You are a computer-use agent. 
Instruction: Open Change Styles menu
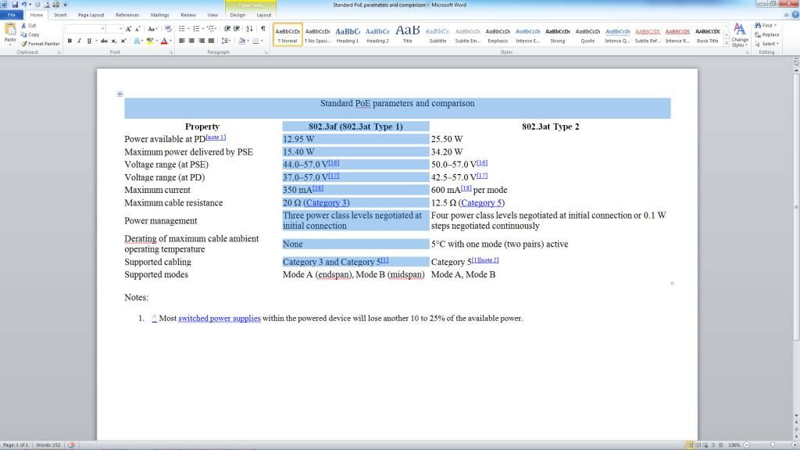point(739,35)
